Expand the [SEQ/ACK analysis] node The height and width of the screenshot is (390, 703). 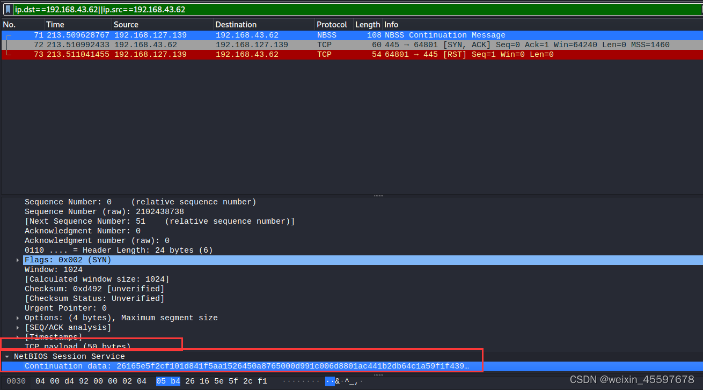click(18, 327)
